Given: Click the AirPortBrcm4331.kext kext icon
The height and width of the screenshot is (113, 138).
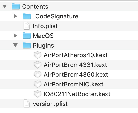Looking at the screenshot, I should point(37,65).
